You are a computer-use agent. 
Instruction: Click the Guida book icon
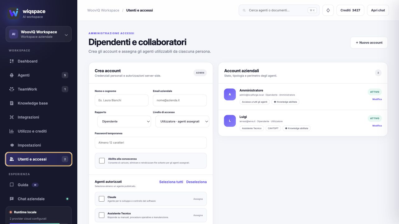(x=12, y=185)
